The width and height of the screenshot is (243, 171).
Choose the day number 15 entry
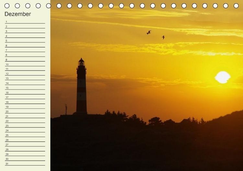[x=25, y=88]
